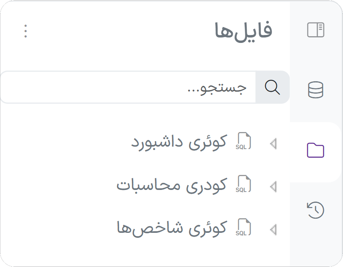Expand the کوئری شاخص‌ها tree arrow
343x267 pixels.
tap(273, 229)
